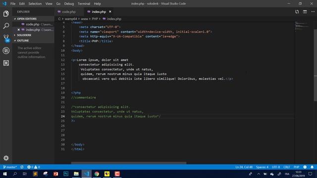Click the <title>PHP</title> line
The height and width of the screenshot is (178, 317).
tap(96, 41)
